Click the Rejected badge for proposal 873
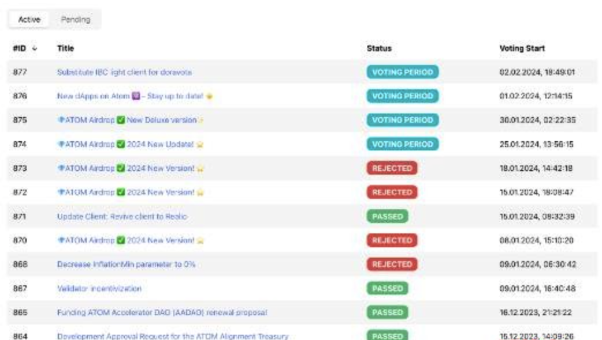Viewport: 602px width, 340px height. (391, 168)
